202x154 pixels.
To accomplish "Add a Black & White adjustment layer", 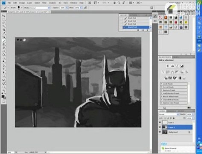I will coord(177,72).
